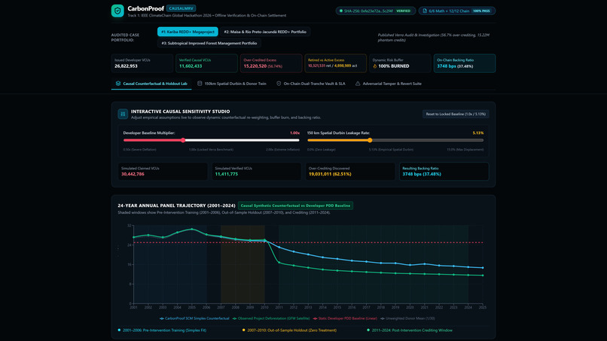Open On-Chain Dual-Tranche Vault & SLA tab
Viewport: 607px width, 341px height.
[x=310, y=84]
